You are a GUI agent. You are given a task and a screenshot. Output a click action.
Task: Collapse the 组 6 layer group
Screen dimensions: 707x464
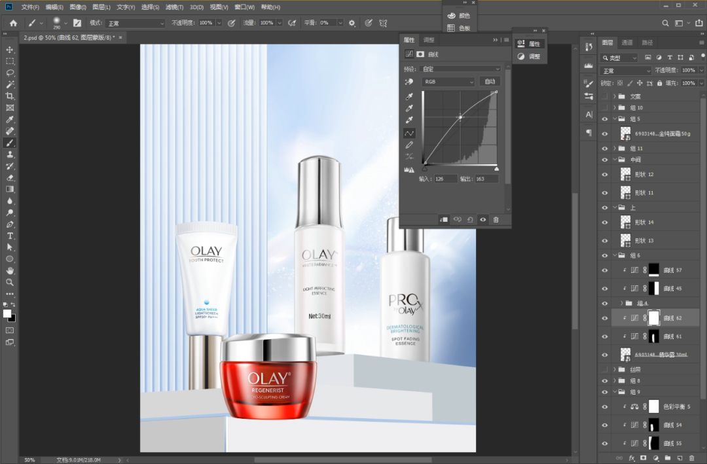point(614,255)
